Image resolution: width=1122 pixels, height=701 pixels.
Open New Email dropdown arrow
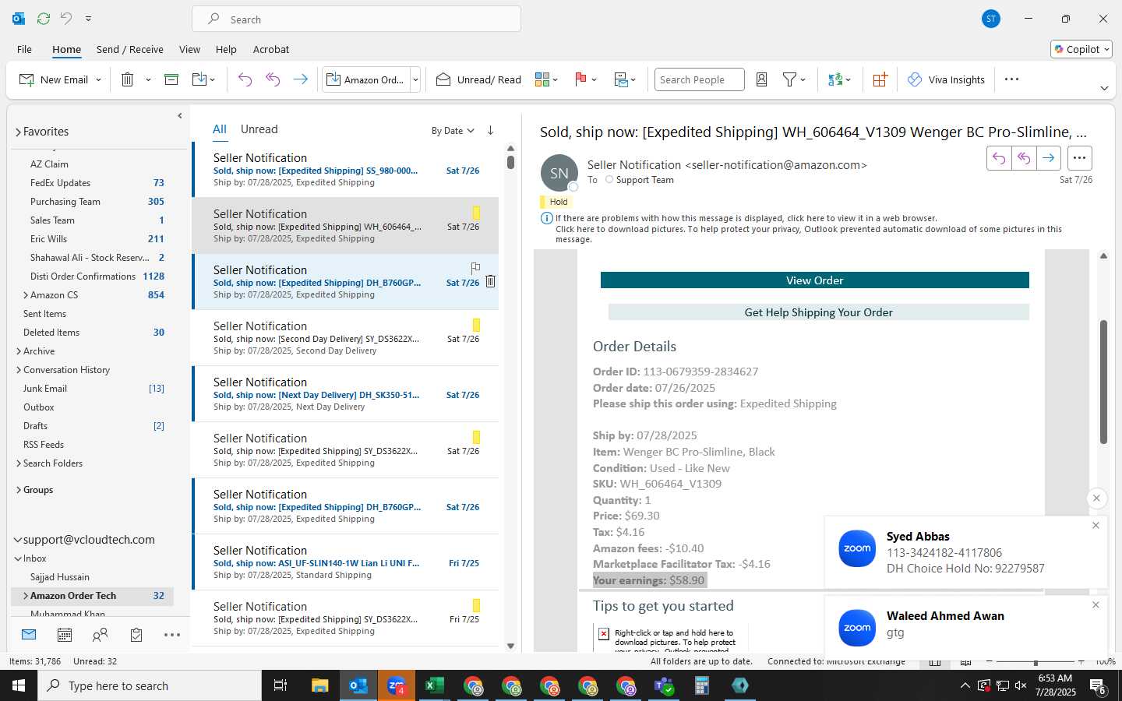click(98, 79)
